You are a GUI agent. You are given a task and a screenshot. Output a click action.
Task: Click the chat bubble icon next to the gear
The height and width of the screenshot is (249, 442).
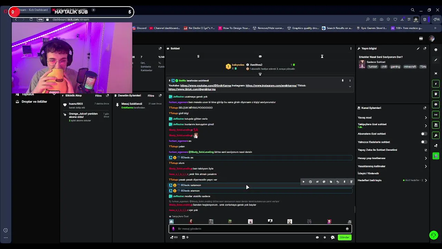pyautogui.click(x=317, y=237)
